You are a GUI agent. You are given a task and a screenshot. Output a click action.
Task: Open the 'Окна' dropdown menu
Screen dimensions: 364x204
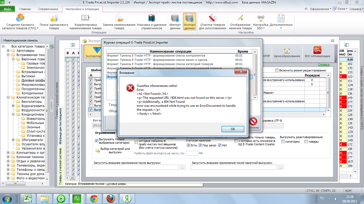point(340,9)
